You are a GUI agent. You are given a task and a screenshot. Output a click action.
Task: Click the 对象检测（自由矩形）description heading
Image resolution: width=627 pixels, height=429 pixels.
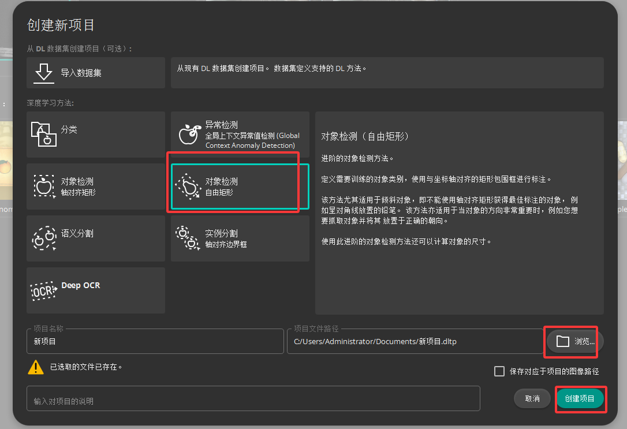(365, 136)
